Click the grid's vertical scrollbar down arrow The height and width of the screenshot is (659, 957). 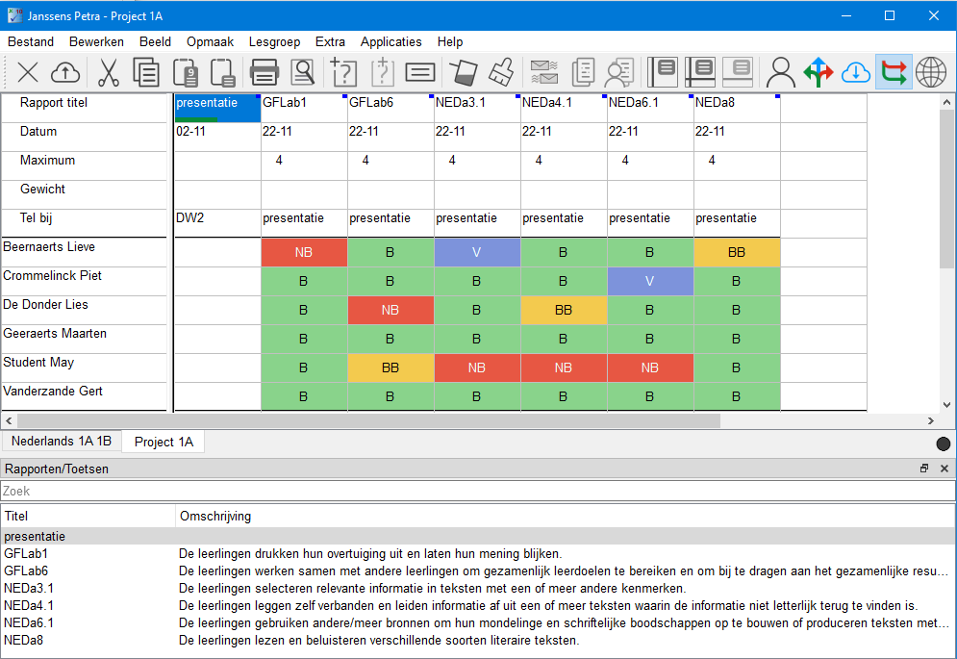946,405
